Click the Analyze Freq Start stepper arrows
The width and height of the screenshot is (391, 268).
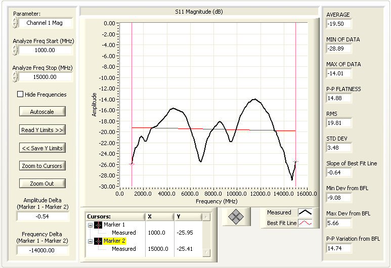[15, 50]
